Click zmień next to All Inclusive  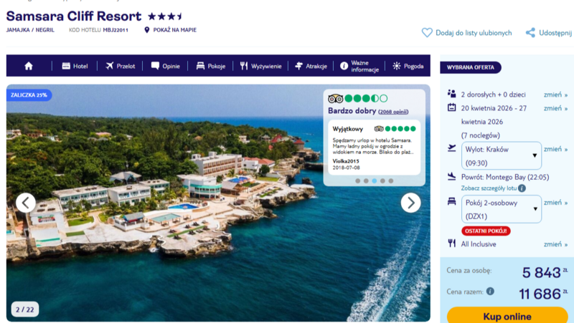point(555,244)
